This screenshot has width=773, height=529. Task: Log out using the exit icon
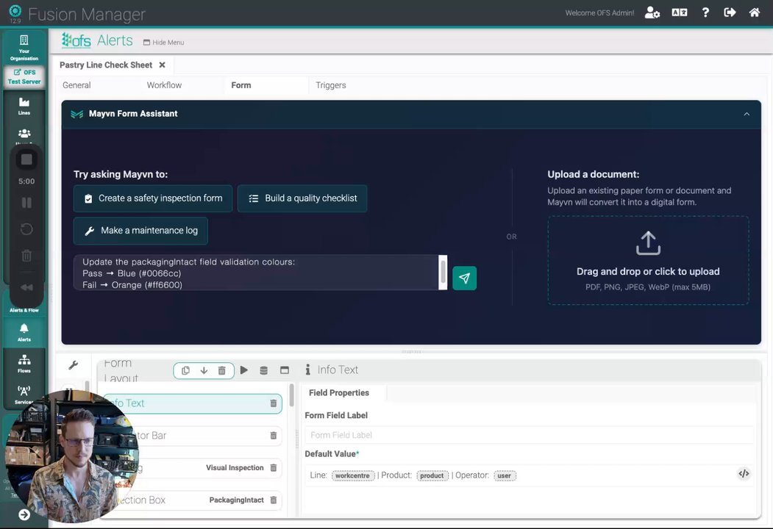coord(730,12)
